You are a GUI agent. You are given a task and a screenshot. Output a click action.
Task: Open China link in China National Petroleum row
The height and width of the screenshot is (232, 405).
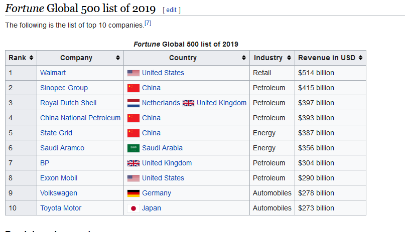(151, 118)
